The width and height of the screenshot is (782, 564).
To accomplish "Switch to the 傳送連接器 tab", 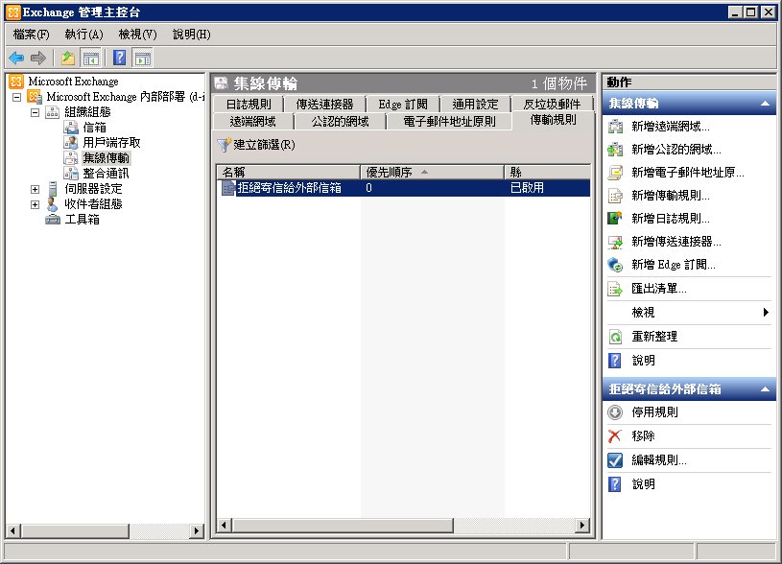I will click(324, 105).
